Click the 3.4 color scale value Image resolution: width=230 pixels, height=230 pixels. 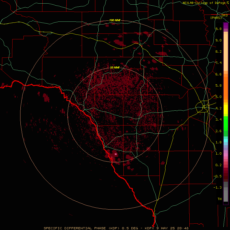(218, 120)
